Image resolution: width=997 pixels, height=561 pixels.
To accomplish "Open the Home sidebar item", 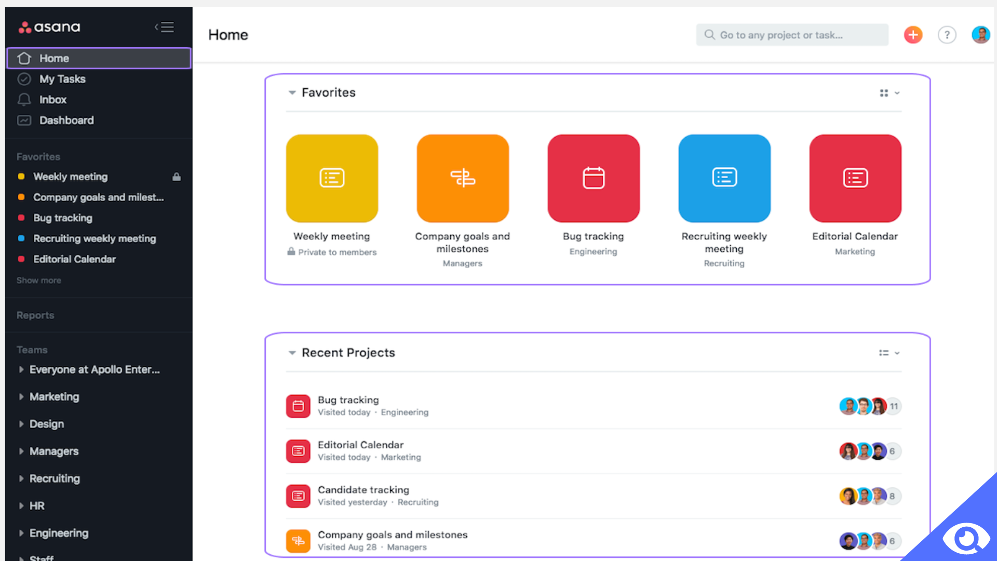I will point(99,58).
